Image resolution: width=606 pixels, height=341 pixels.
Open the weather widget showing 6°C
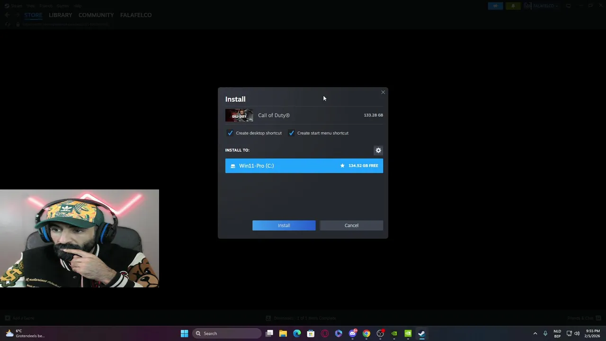(25, 333)
